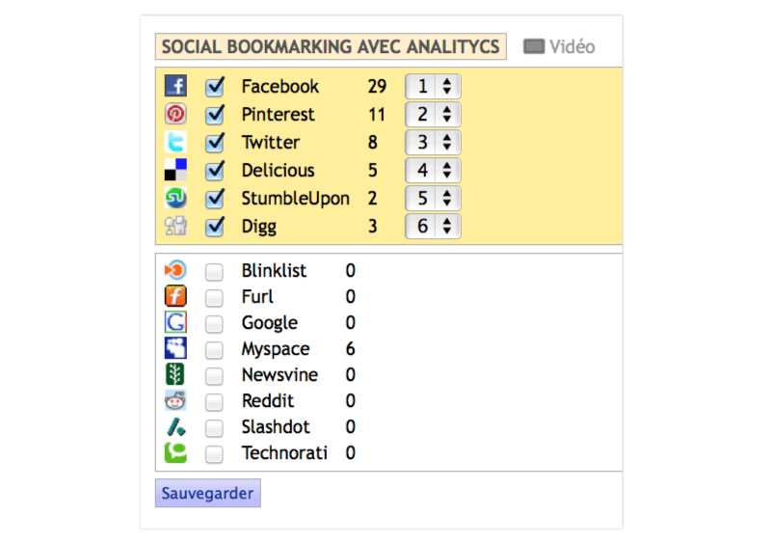Click the Myspace icon
The image size is (771, 542).
pos(175,348)
